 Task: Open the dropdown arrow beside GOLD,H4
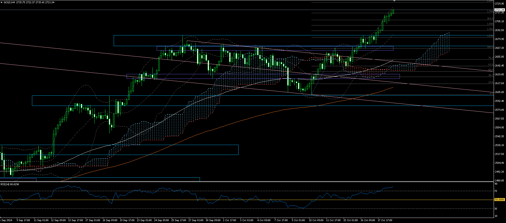[x=1, y=2]
